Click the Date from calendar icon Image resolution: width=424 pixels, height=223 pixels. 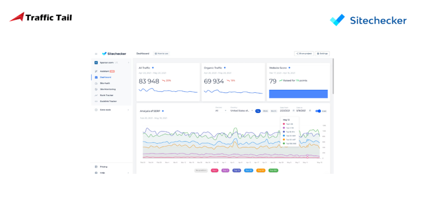[x=294, y=111]
